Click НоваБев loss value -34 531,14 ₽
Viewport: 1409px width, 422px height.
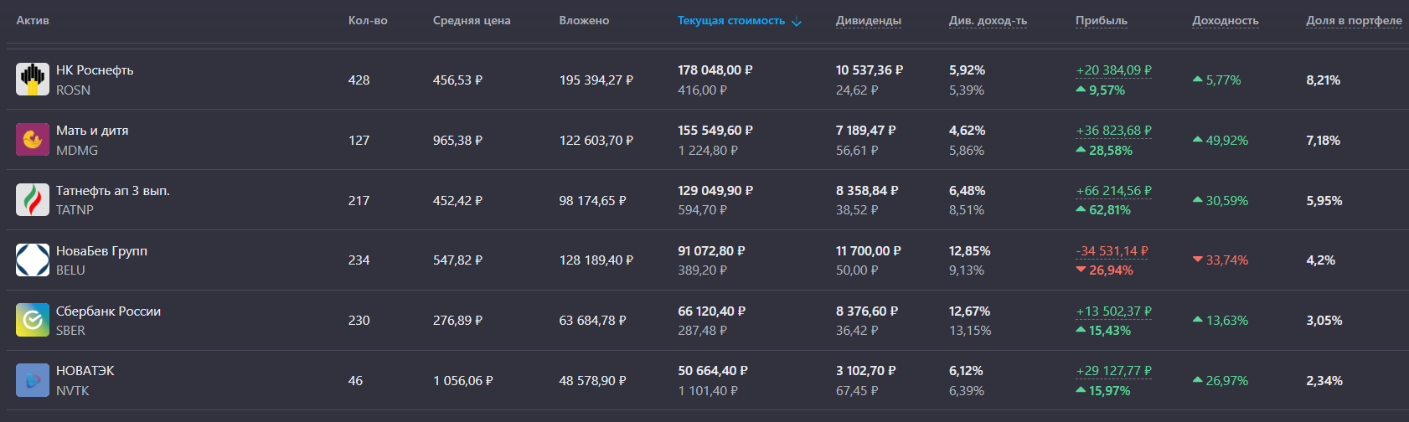(1112, 251)
